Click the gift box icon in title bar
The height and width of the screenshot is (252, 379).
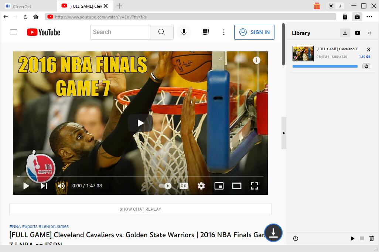[x=317, y=6]
